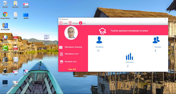Select the blank white file desktop icon
176x94 pixels.
pyautogui.click(x=16, y=15)
